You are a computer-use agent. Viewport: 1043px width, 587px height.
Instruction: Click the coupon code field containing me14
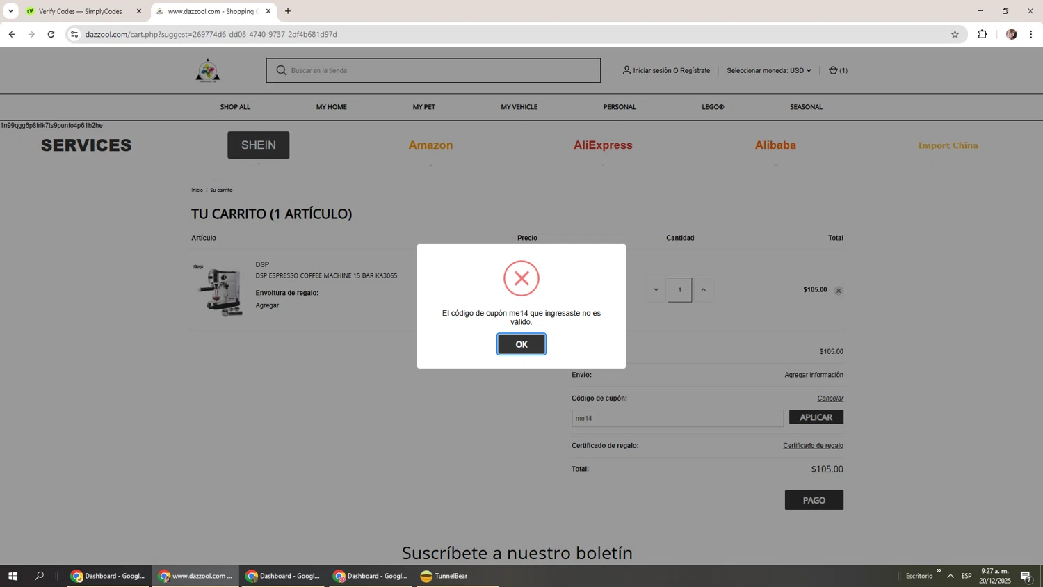pos(677,418)
